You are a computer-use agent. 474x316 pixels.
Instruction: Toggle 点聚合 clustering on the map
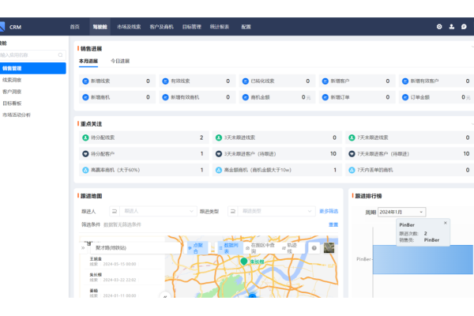pyautogui.click(x=197, y=248)
